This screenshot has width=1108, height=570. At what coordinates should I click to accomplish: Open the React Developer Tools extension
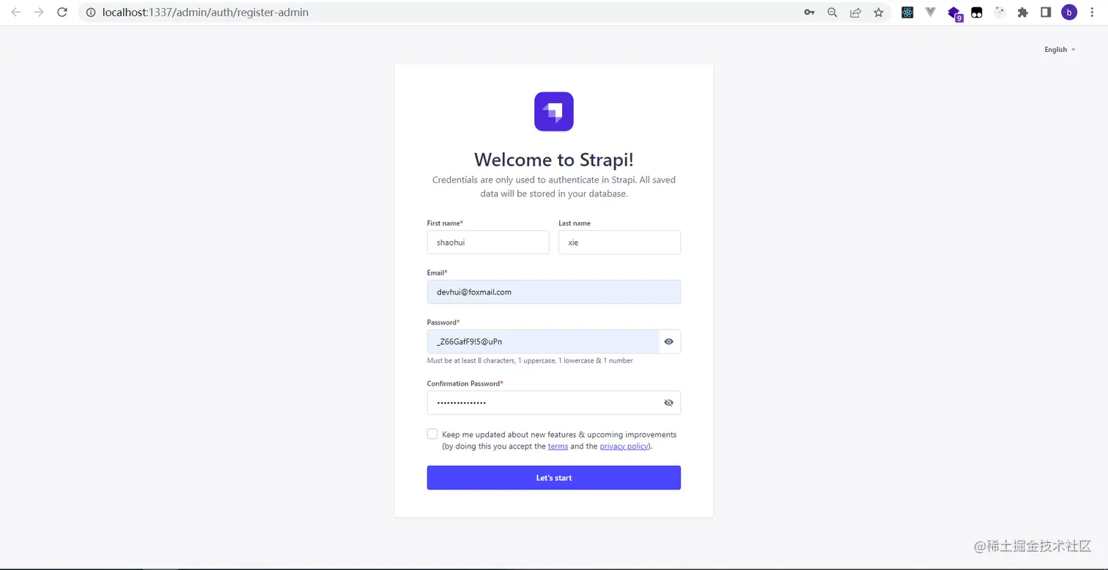[907, 12]
